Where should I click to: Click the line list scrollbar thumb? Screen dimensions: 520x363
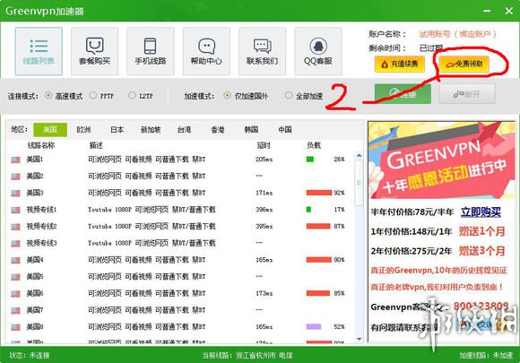pyautogui.click(x=359, y=183)
